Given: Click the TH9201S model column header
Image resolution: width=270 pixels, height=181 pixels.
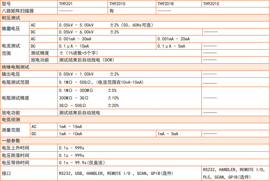Looking at the screenshot, I should click(x=117, y=4).
